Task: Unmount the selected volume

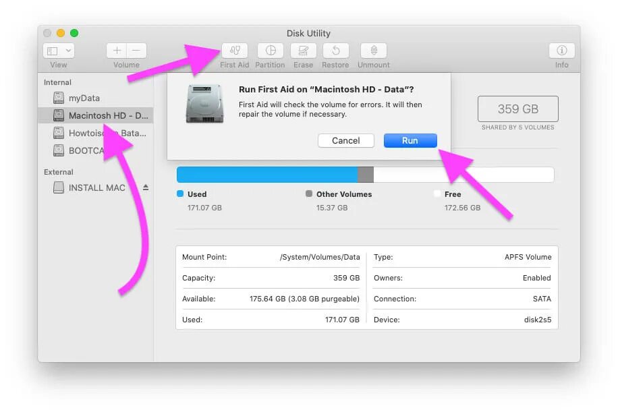Action: coord(374,51)
